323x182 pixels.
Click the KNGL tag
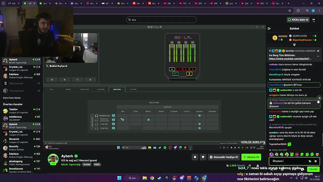[97, 164]
